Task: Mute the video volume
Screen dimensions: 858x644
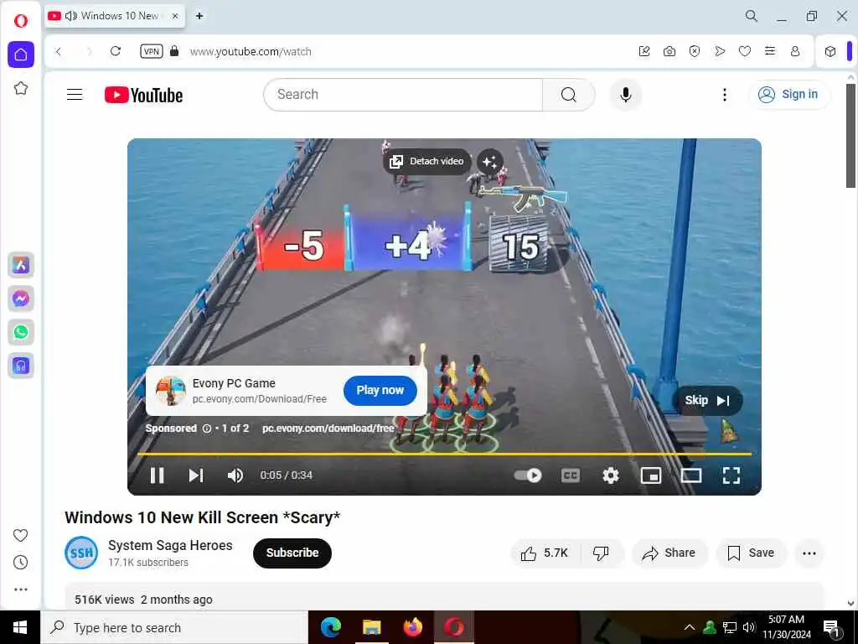Action: [235, 475]
